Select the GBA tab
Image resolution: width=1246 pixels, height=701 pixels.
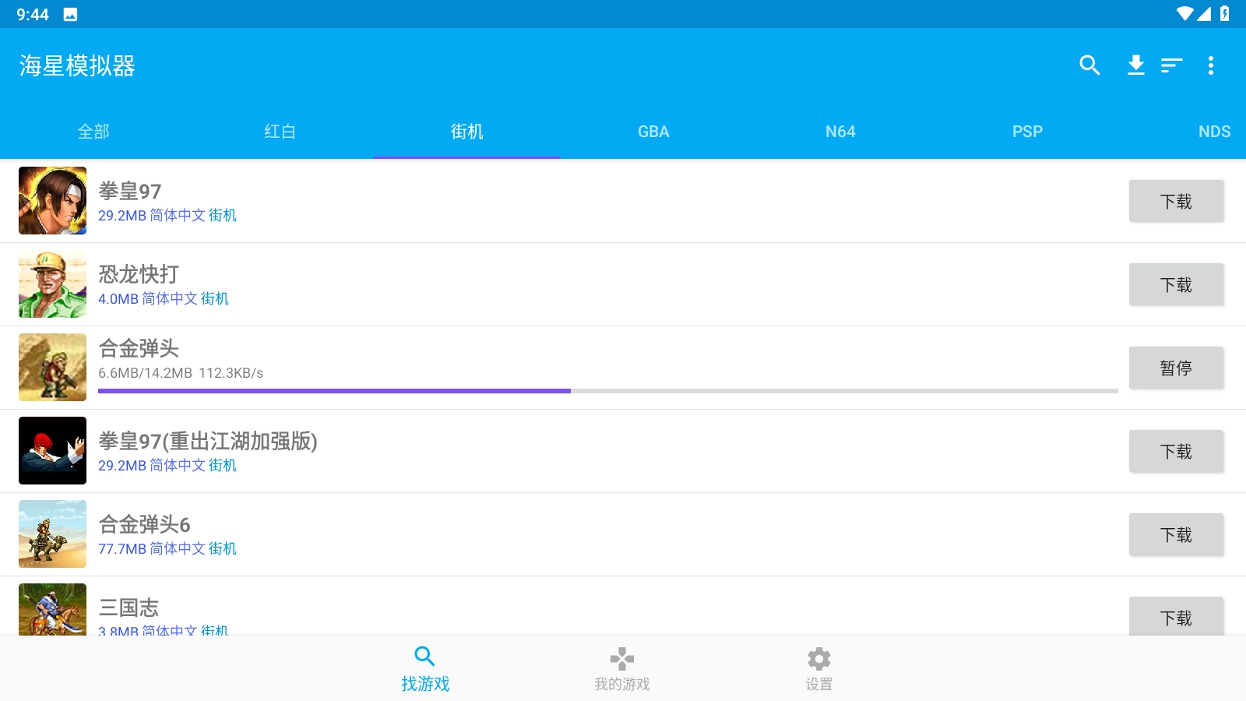(653, 132)
